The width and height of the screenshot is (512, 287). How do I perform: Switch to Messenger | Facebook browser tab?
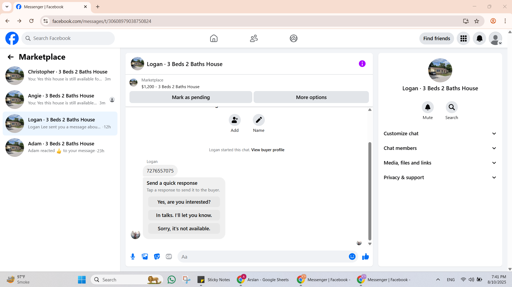point(52,7)
